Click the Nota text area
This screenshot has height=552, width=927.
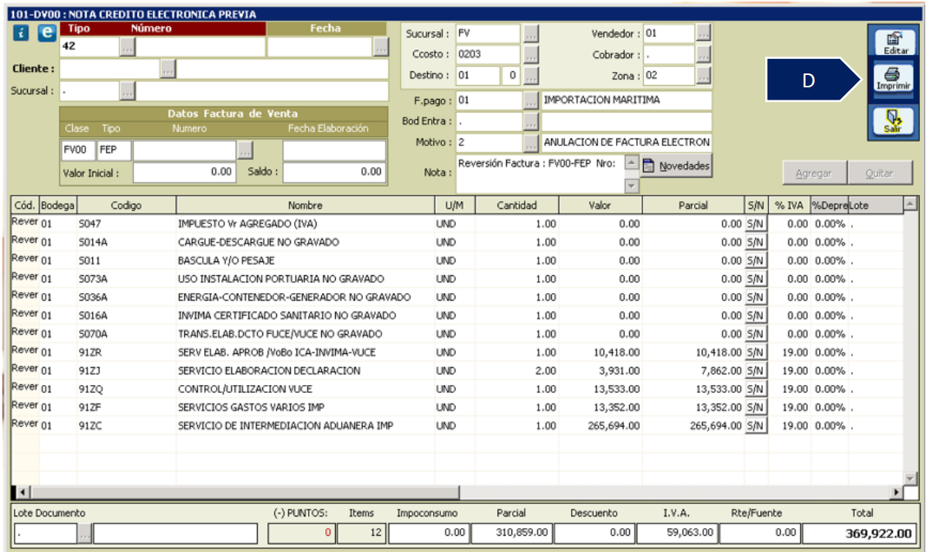[x=540, y=174]
